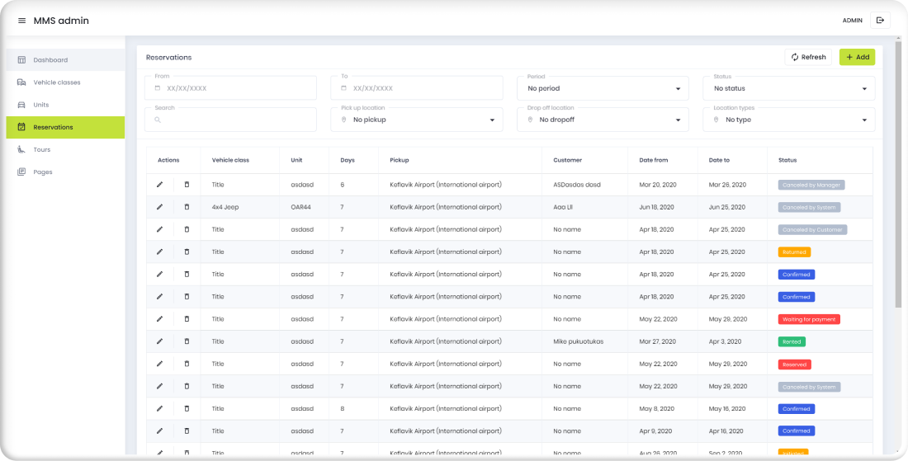Go to Vehicle classes in sidebar
Screen dimensions: 908x461
(x=57, y=82)
